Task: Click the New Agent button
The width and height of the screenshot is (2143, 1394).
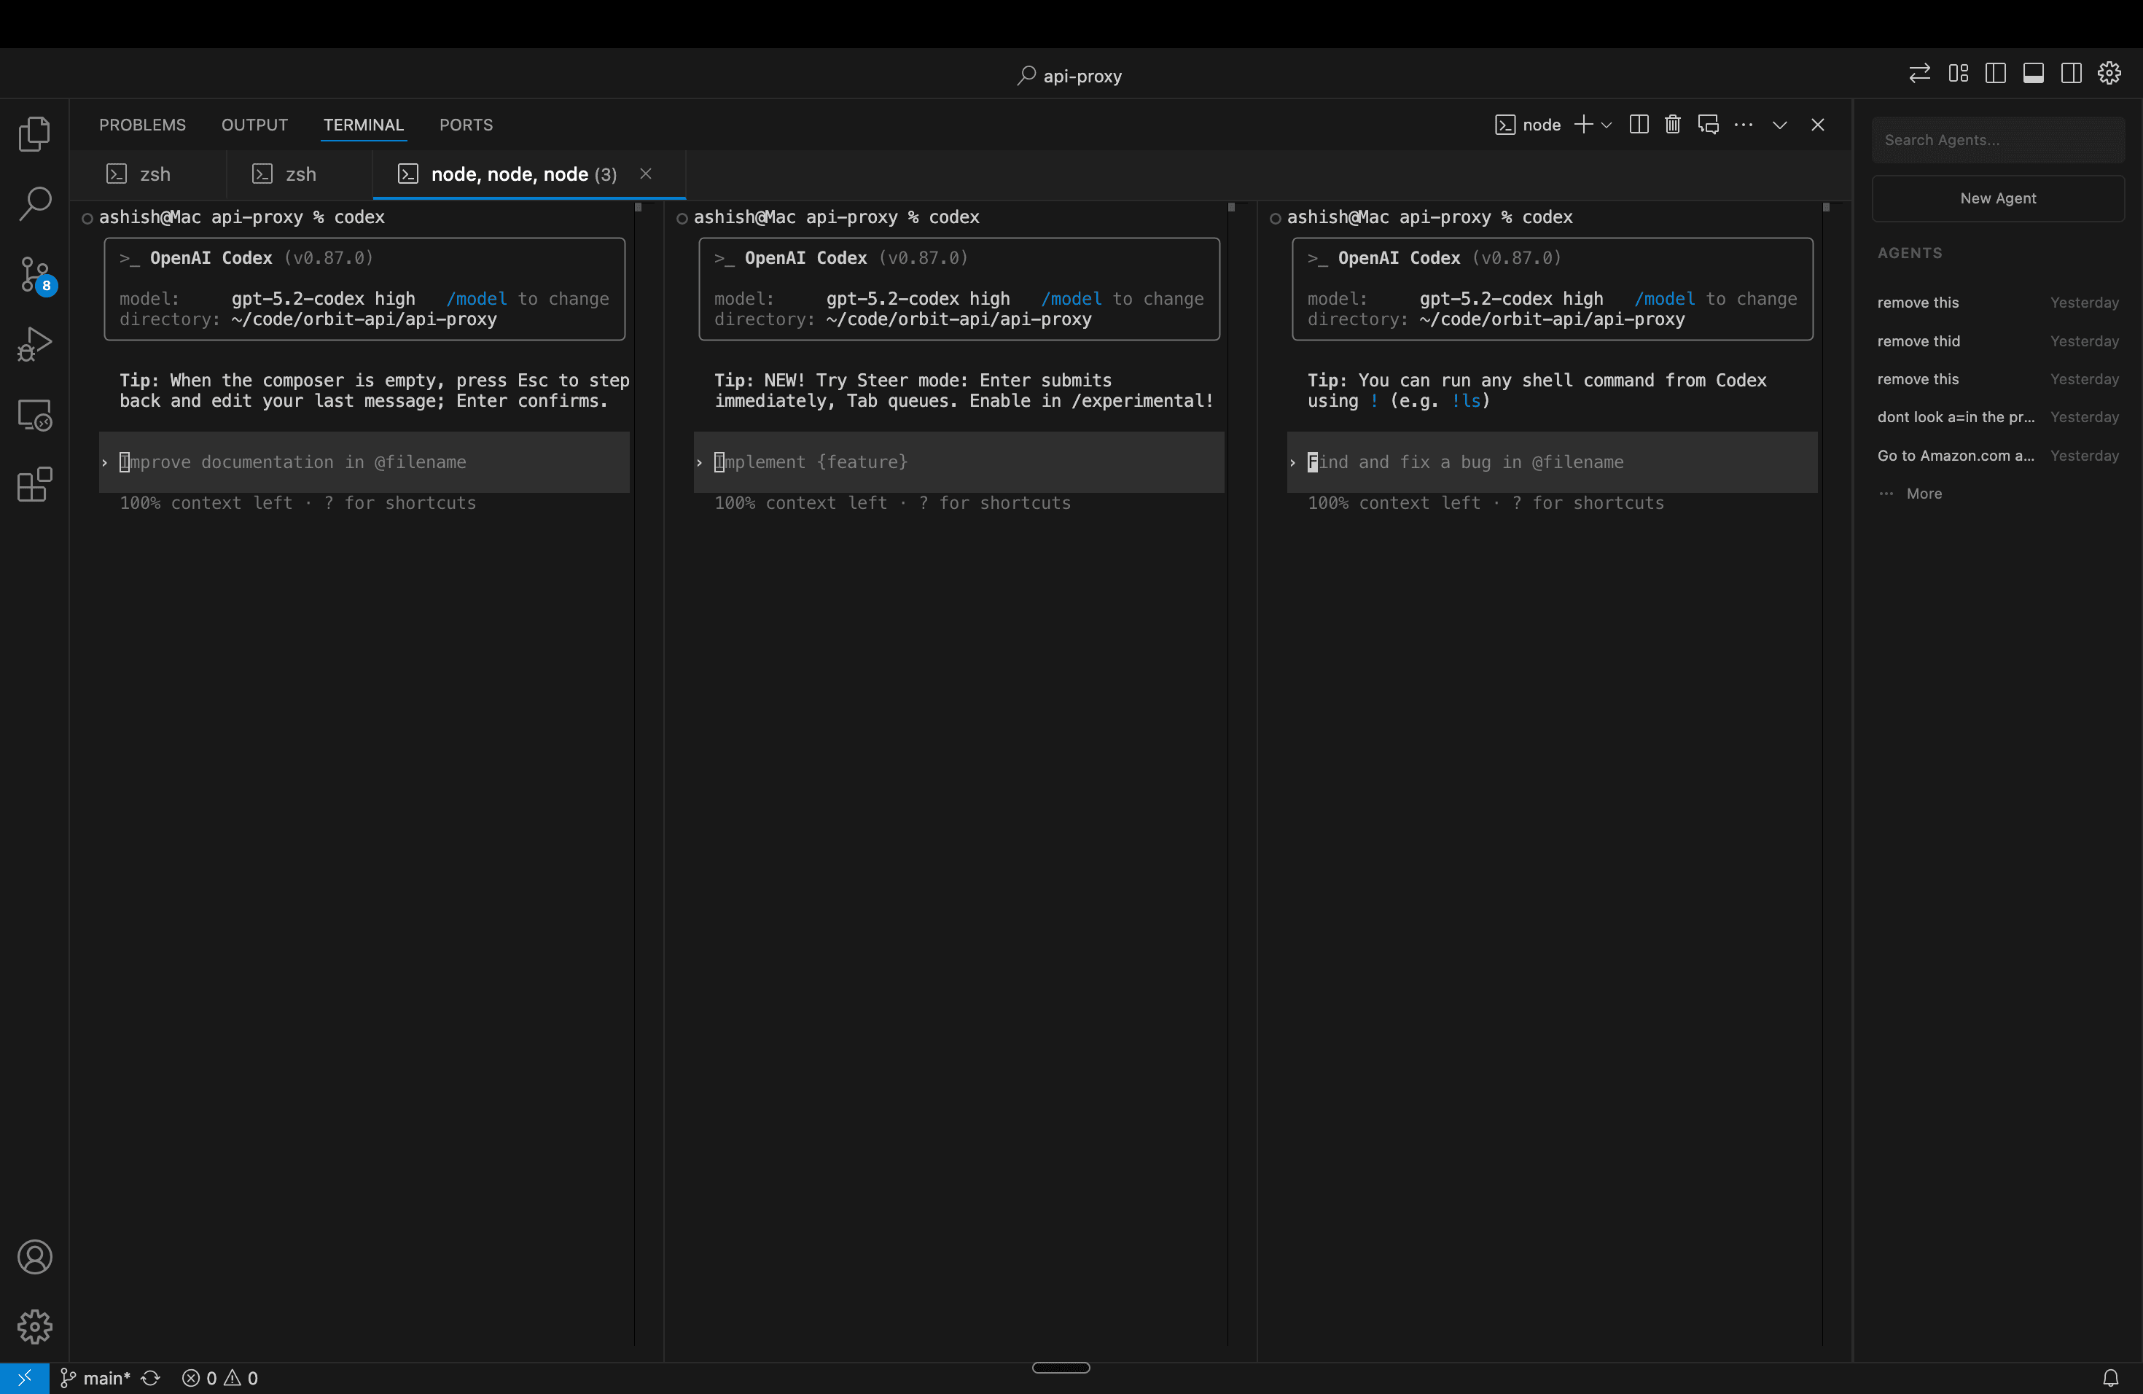Action: point(1997,198)
